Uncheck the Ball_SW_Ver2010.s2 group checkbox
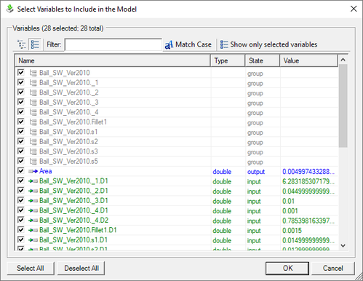 tap(21, 141)
